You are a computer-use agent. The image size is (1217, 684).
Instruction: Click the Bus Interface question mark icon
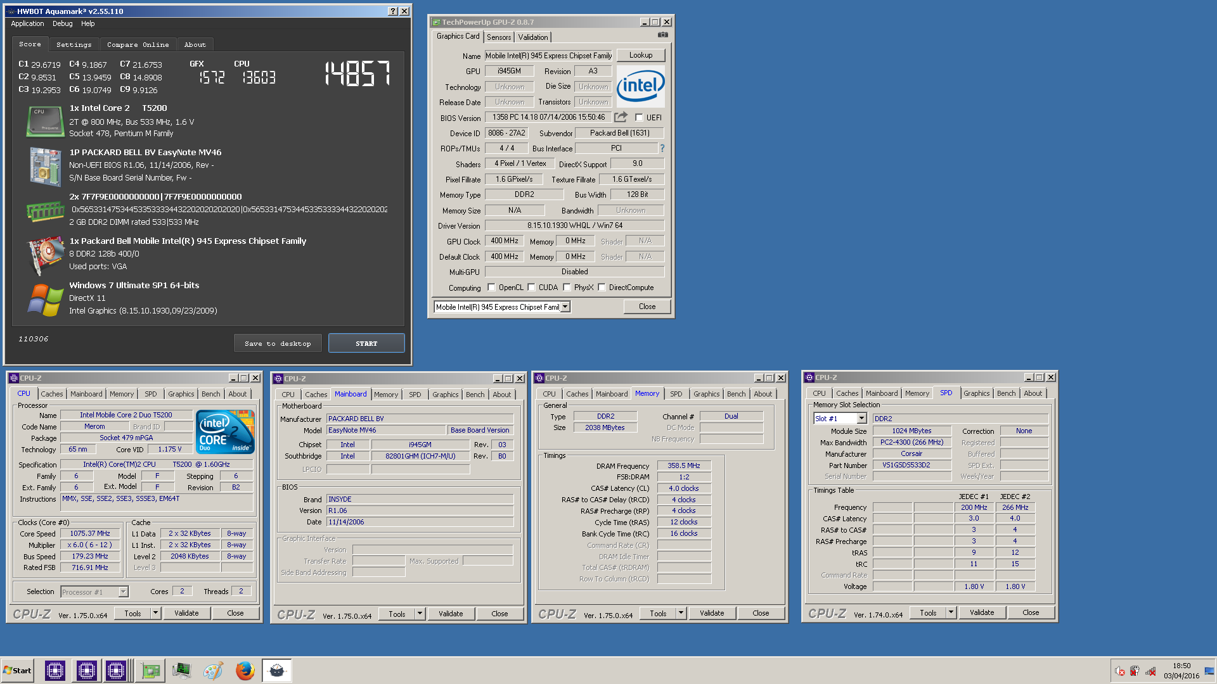point(662,148)
